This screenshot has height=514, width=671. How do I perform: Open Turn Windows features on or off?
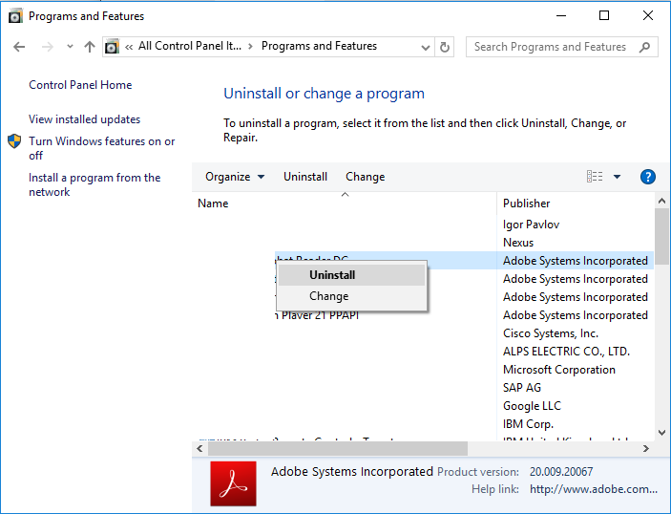click(x=101, y=148)
